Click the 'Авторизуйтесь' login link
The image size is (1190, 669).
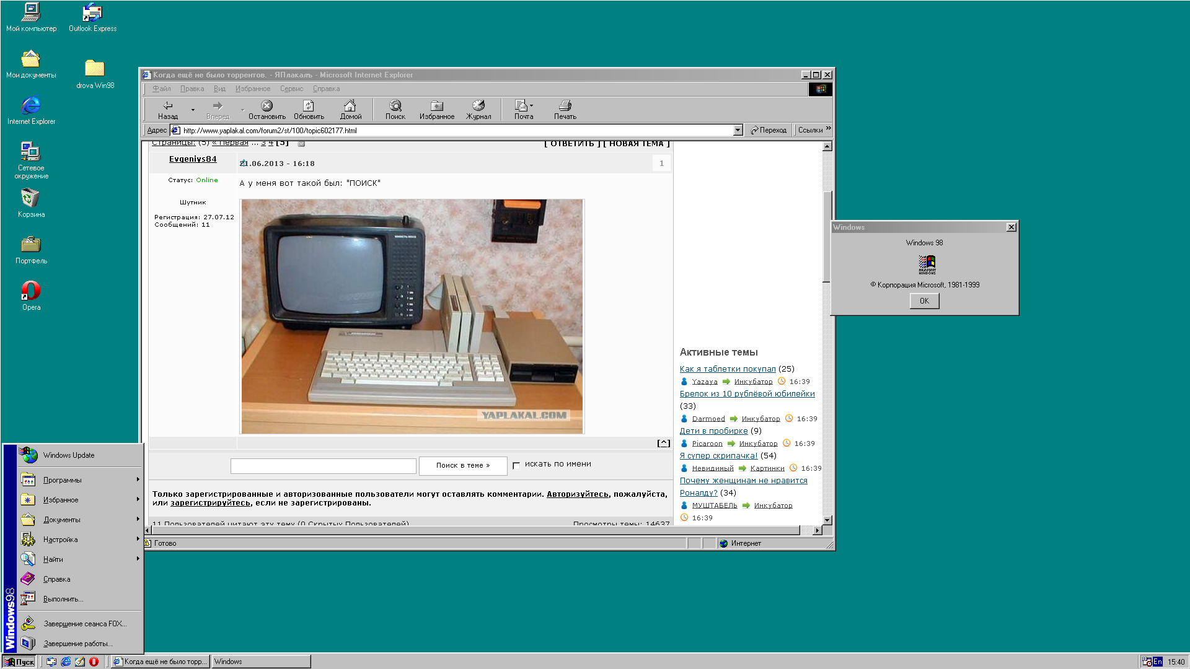(578, 494)
